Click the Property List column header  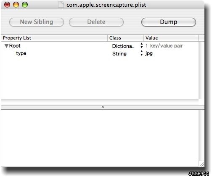click(54, 38)
